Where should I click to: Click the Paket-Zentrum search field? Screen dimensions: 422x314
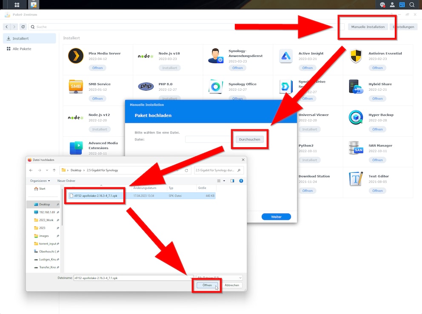point(186,27)
